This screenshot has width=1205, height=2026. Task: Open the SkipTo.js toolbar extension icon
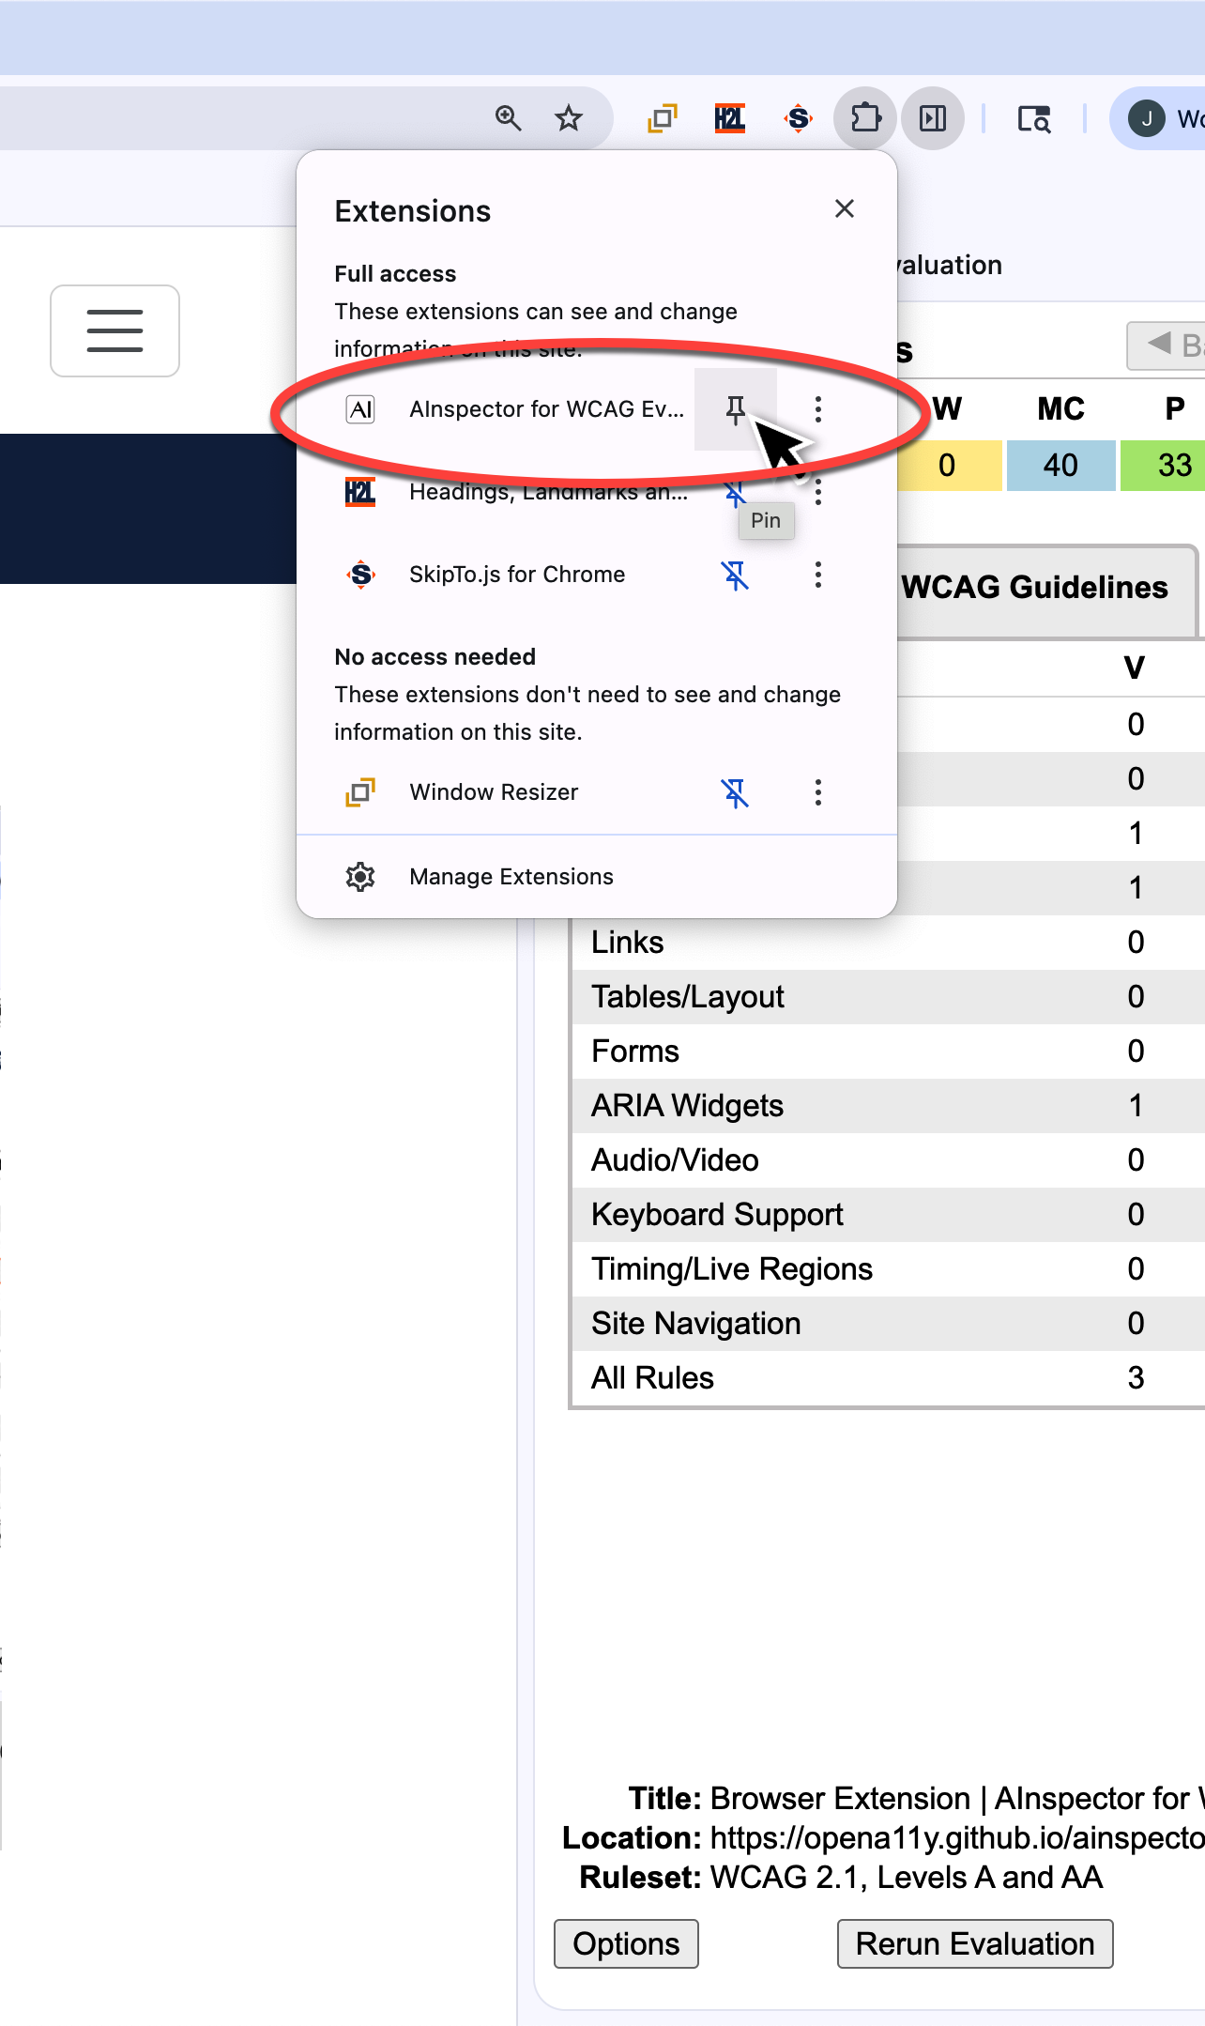(798, 118)
